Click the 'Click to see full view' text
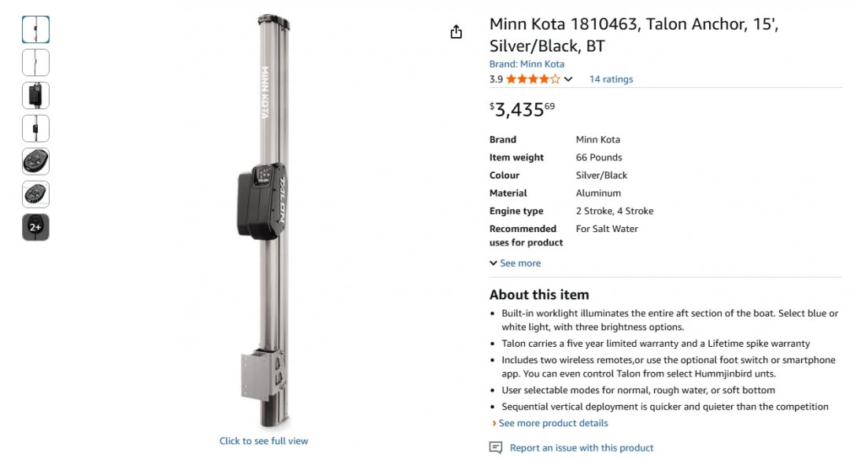This screenshot has width=850, height=460. tap(264, 441)
